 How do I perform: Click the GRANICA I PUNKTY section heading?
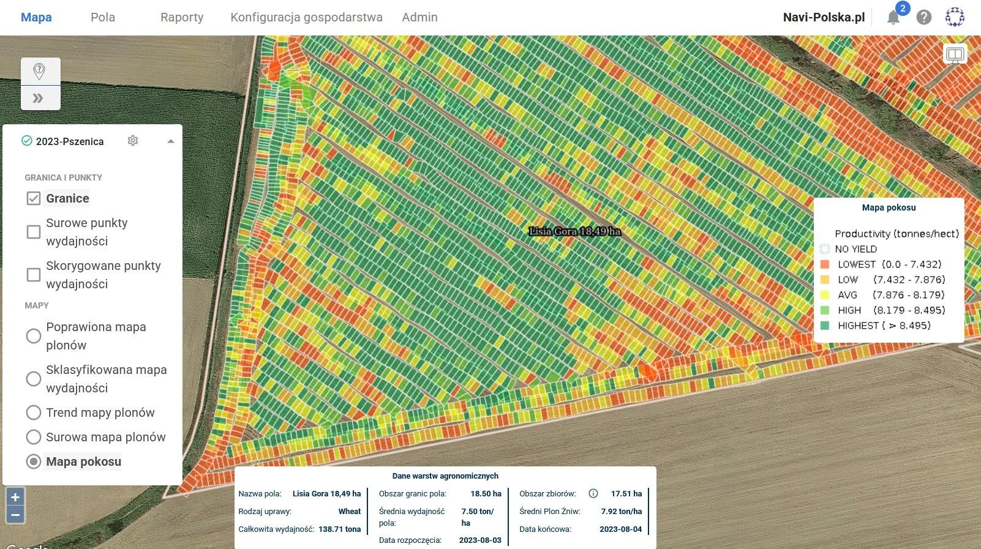coord(64,177)
